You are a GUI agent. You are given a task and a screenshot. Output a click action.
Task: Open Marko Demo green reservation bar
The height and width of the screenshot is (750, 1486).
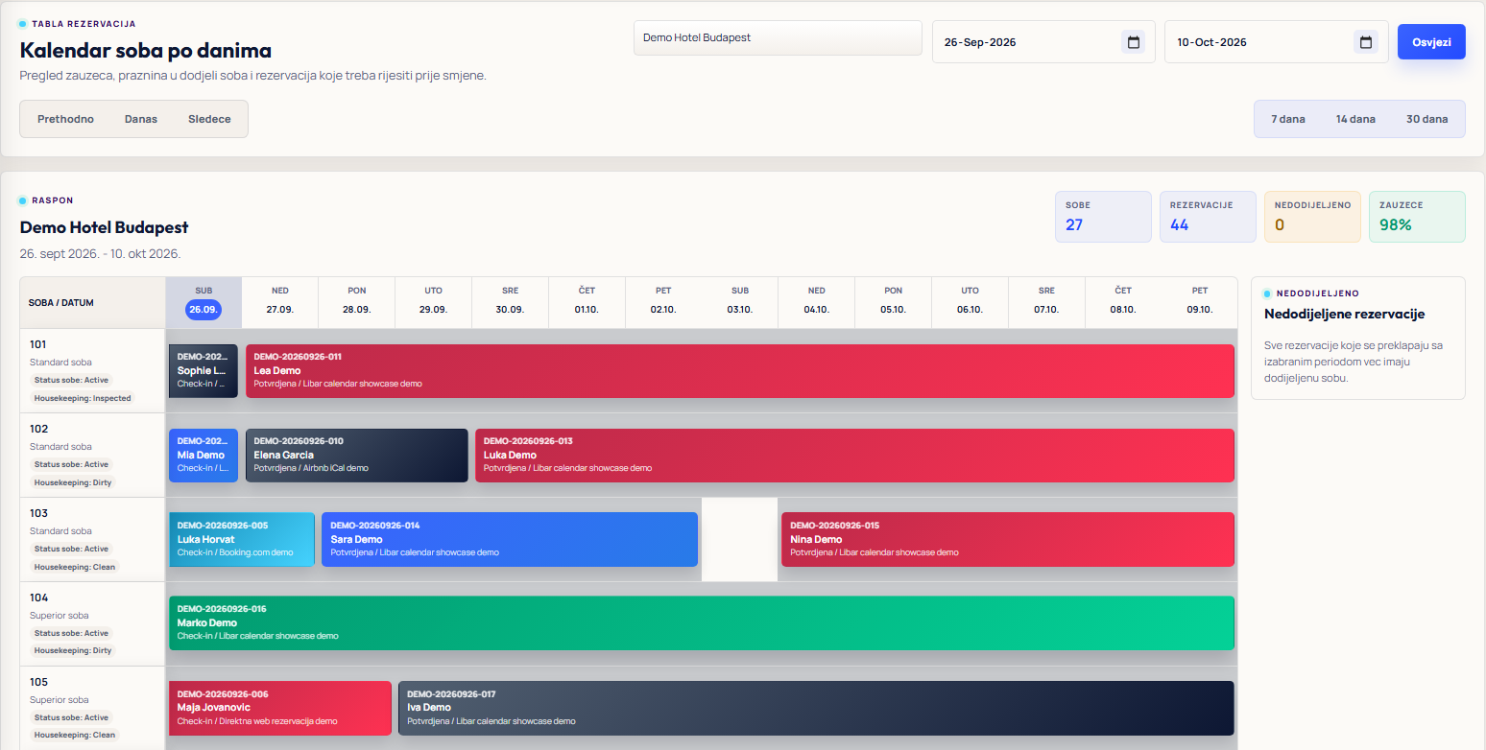point(701,622)
